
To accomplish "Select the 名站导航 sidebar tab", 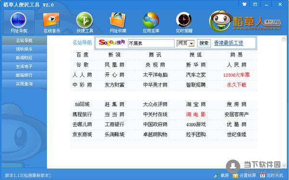I will click(x=24, y=40).
